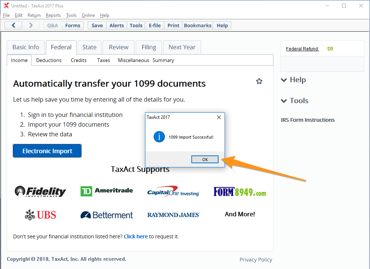Screen dimensions: 370x269
Task: Click the 'Automatically transfer your 1099 documents' heading
Action: click(109, 84)
